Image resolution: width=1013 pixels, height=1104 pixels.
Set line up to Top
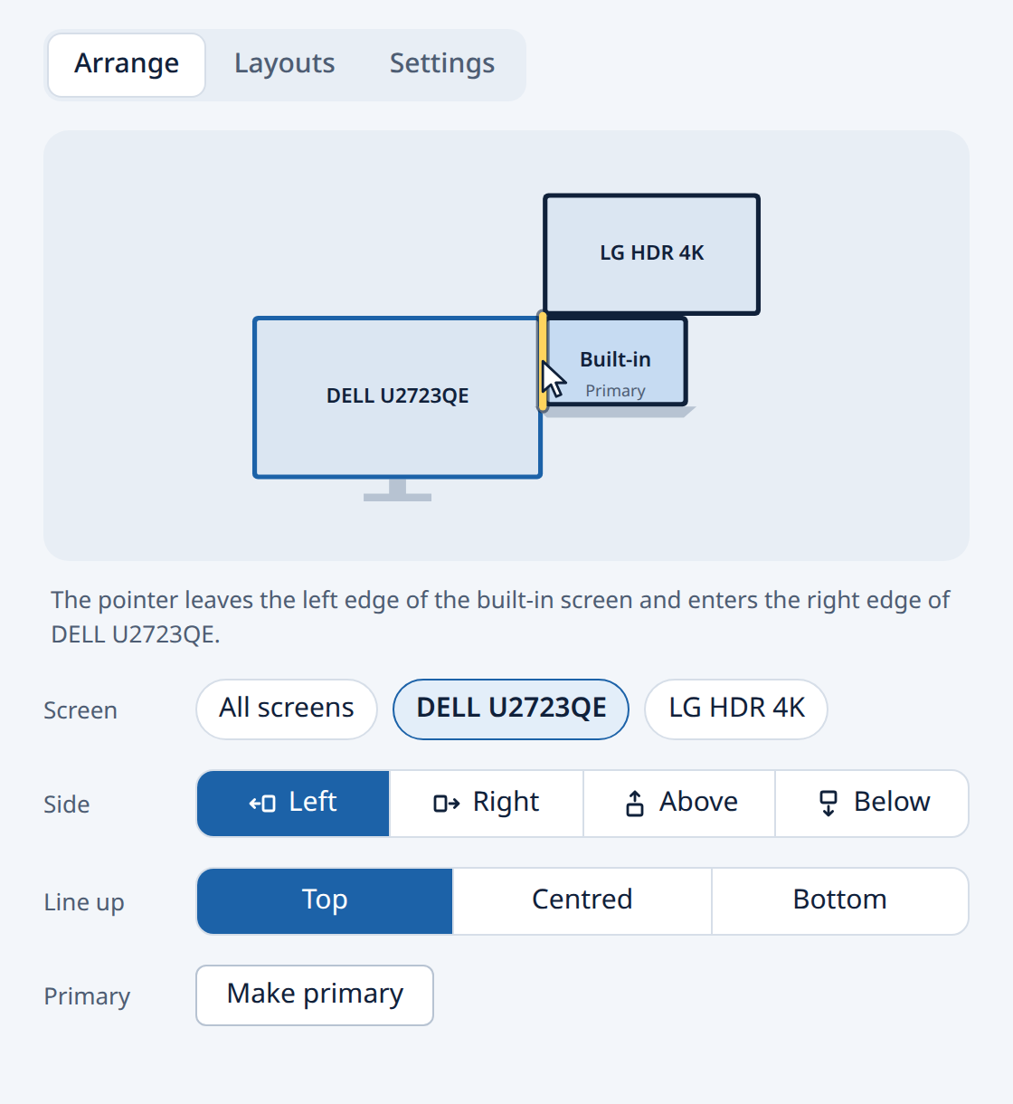(325, 901)
